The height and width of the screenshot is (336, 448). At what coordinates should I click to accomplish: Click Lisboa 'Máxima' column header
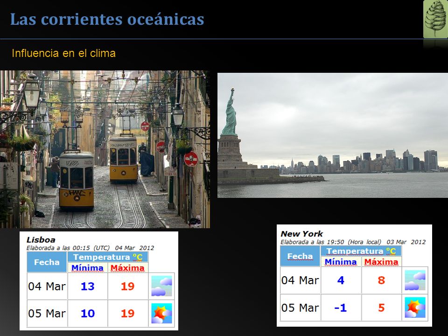[x=128, y=268]
